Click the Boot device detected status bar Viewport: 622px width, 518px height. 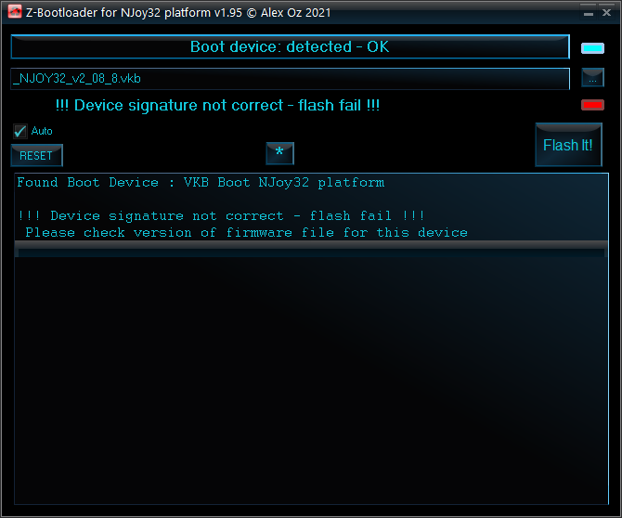290,46
